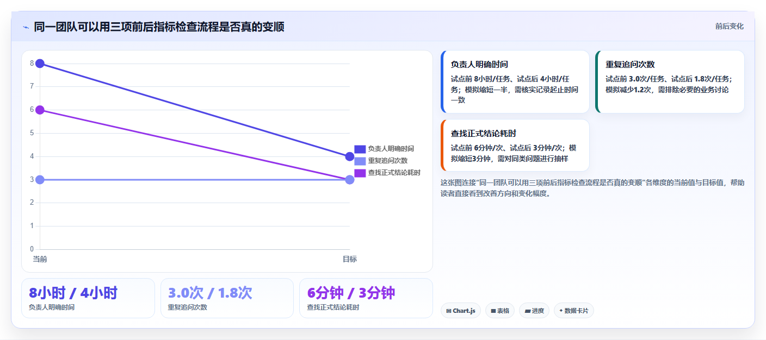Click the light-blue data point at 当前 value 3
The image size is (766, 340).
[x=40, y=180]
